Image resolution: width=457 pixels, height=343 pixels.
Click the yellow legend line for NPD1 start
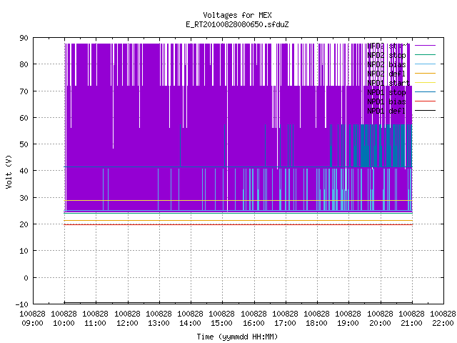pos(425,83)
